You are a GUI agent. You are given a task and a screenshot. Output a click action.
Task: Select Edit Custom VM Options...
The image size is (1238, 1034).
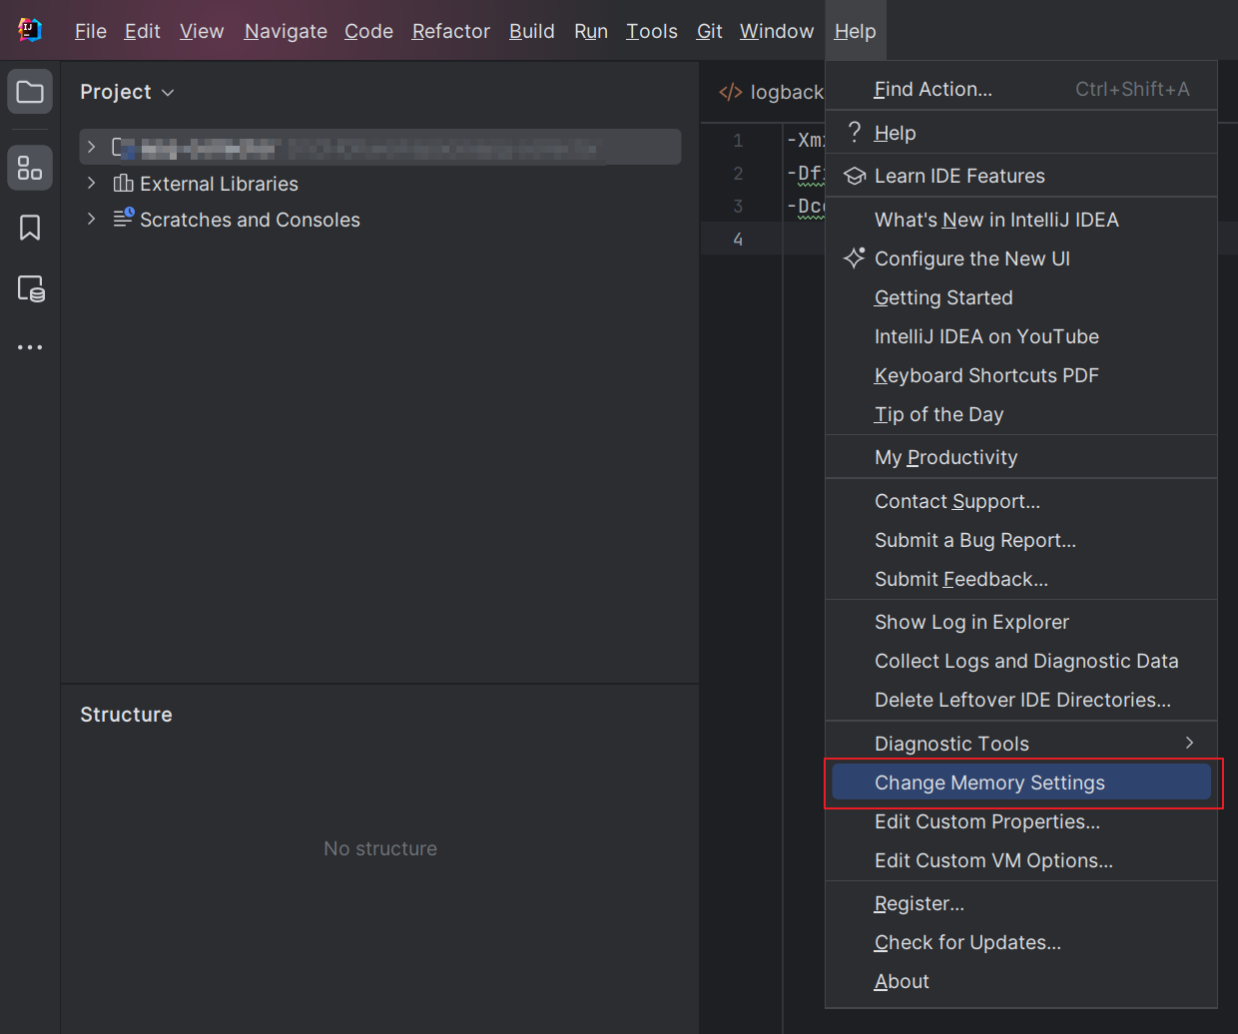click(x=1021, y=860)
